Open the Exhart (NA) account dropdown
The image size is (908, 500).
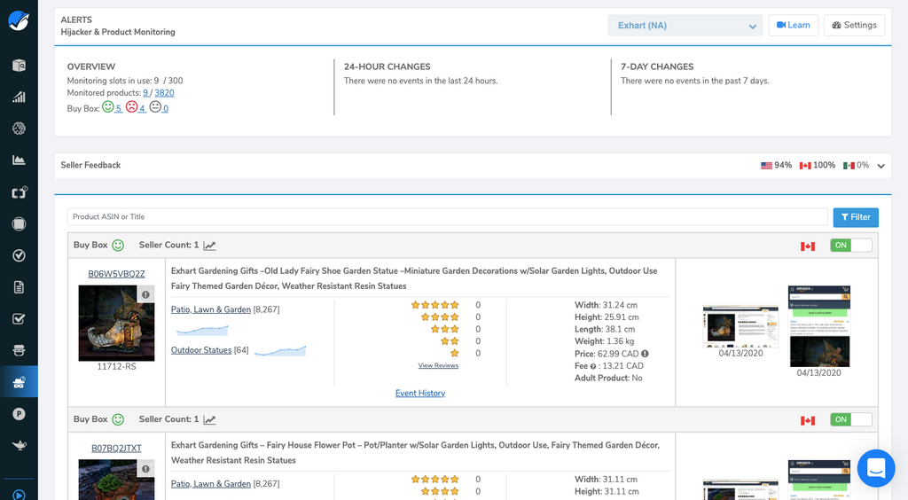pyautogui.click(x=685, y=26)
